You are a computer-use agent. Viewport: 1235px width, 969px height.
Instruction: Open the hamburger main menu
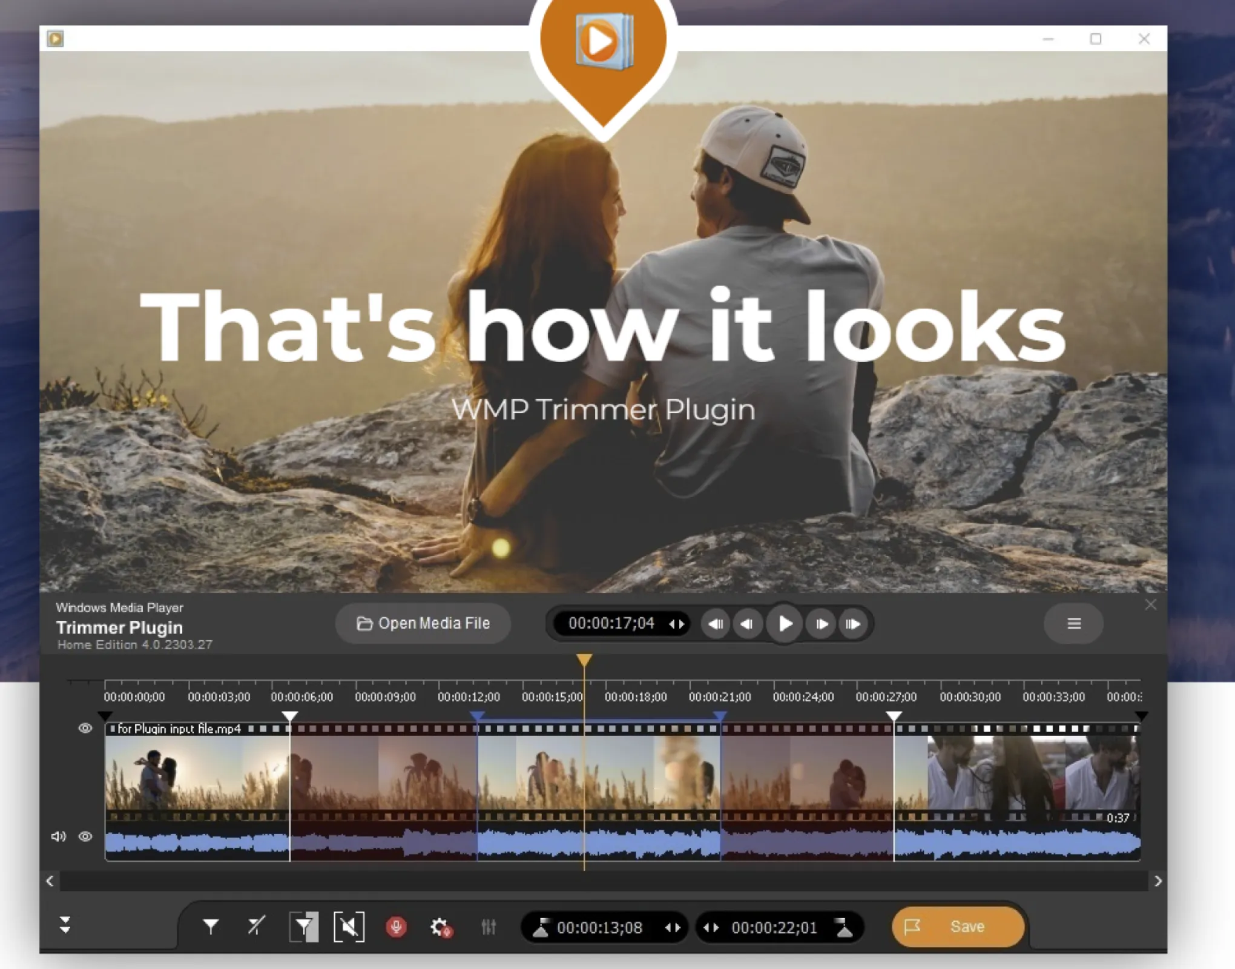point(1073,623)
